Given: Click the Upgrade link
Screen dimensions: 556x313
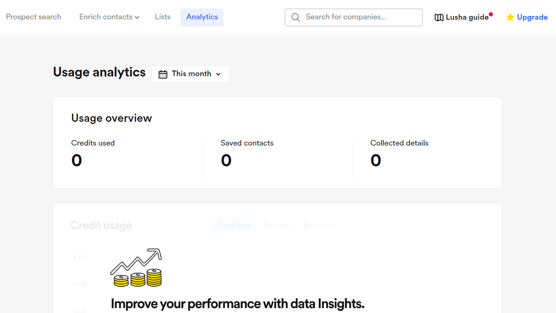Looking at the screenshot, I should click(x=532, y=17).
